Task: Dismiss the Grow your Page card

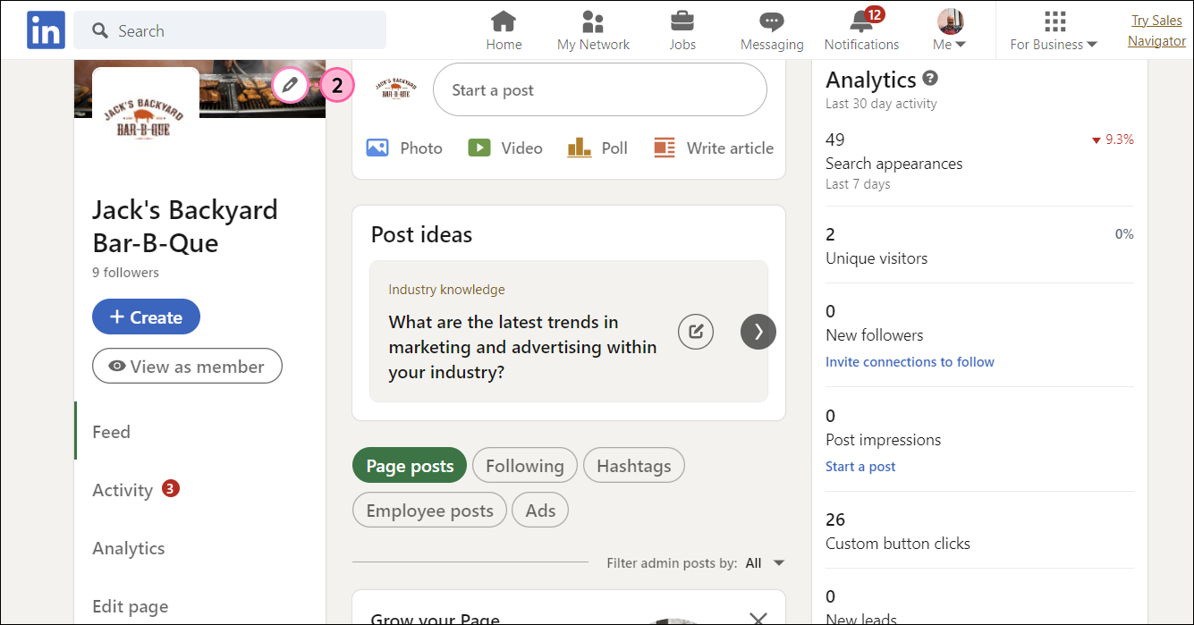Action: tap(758, 617)
